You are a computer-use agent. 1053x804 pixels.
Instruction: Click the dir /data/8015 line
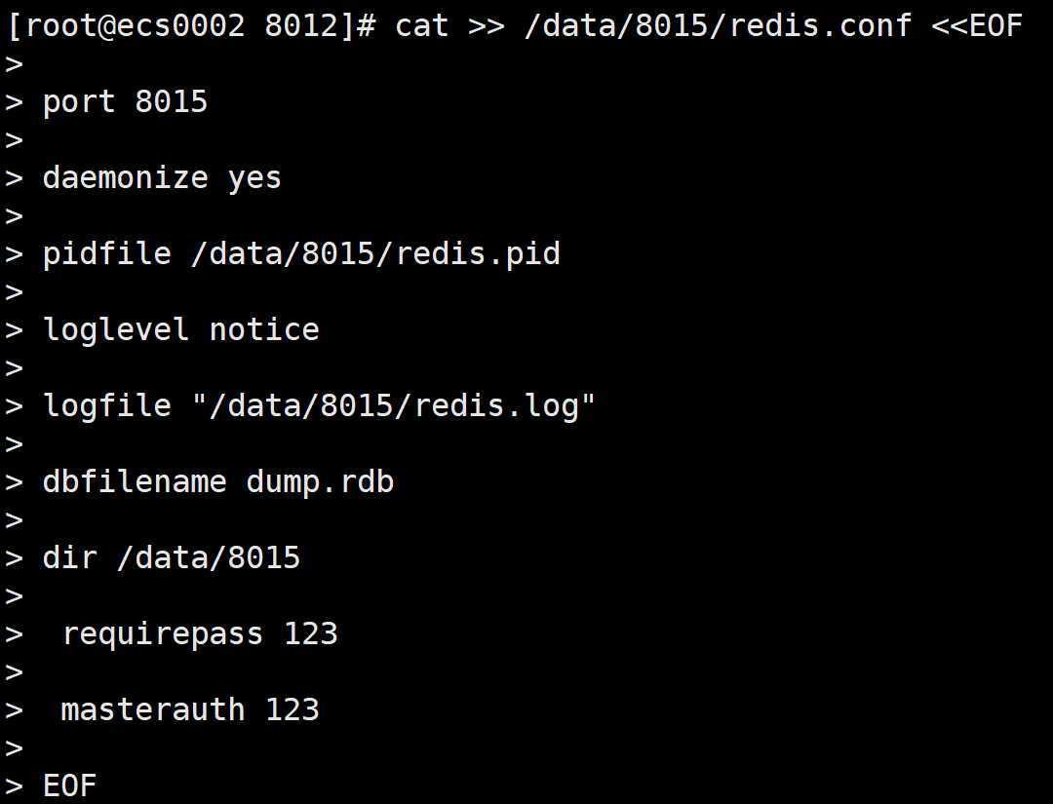(x=171, y=557)
